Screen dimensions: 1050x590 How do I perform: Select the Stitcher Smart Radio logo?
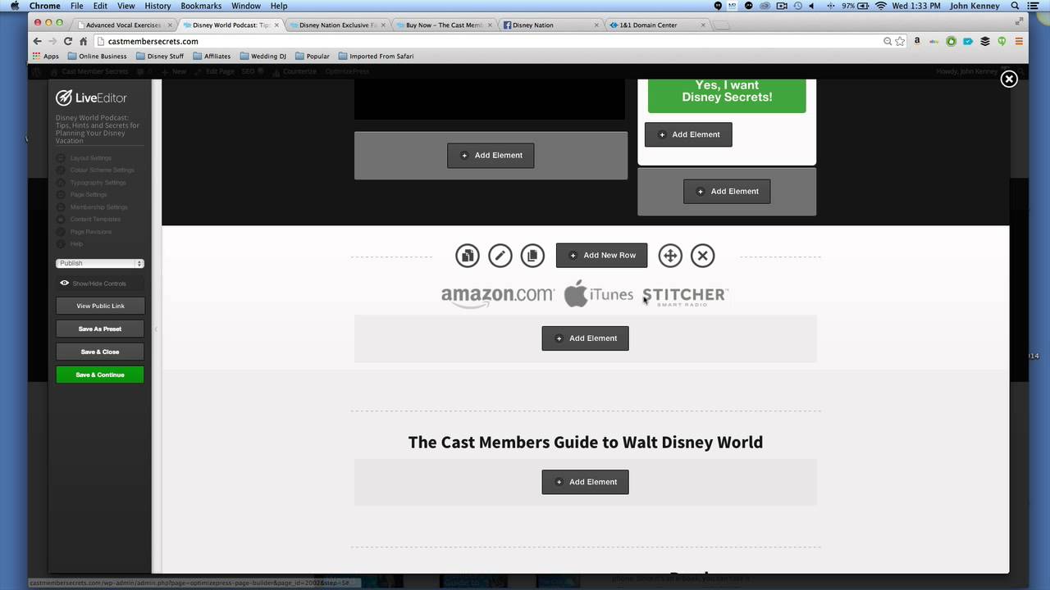click(x=685, y=296)
